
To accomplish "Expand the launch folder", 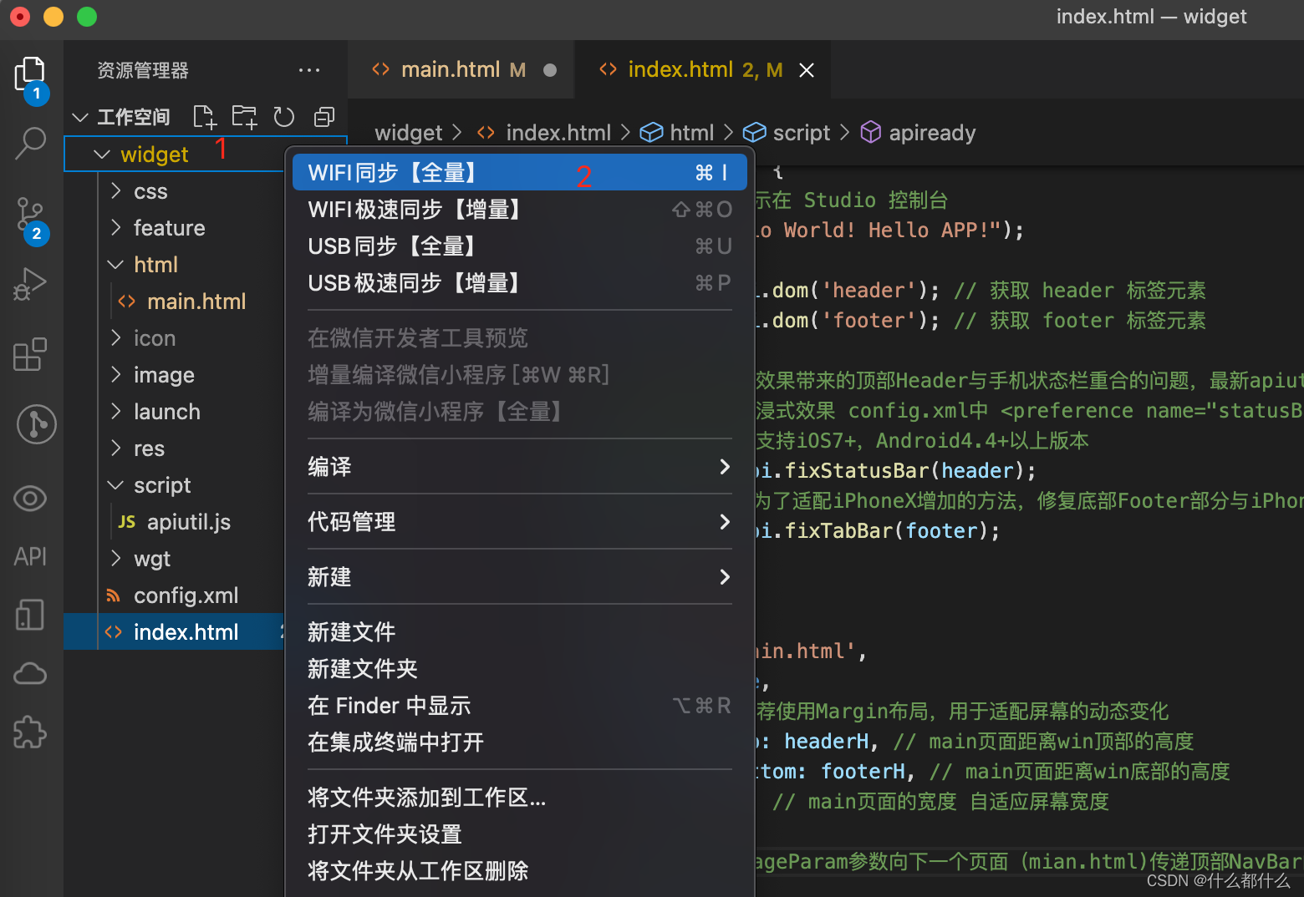I will coord(116,412).
